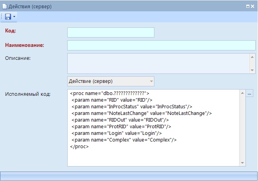Close the Действия (сервер) window
Viewport: 258px width, 181px height.
(253, 7)
